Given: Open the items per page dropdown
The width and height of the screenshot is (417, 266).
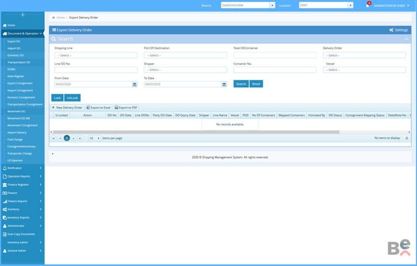Looking at the screenshot, I should click(x=94, y=138).
